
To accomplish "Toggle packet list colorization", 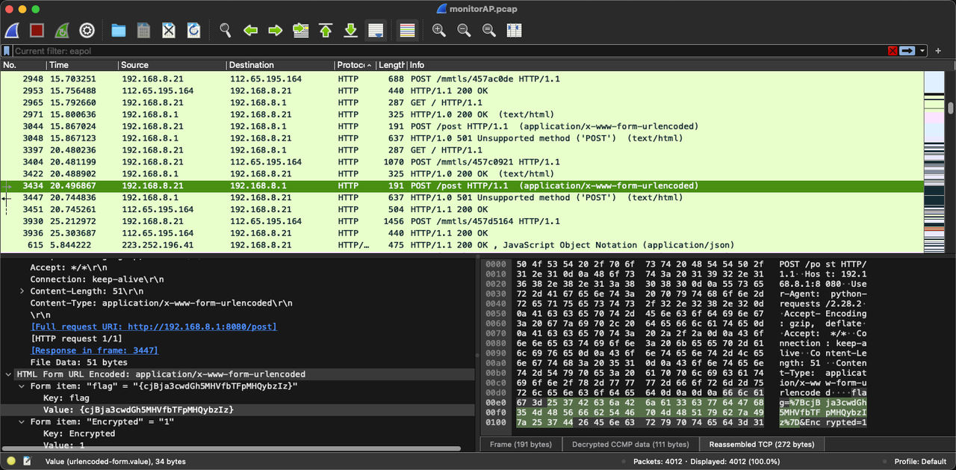I will (x=407, y=31).
